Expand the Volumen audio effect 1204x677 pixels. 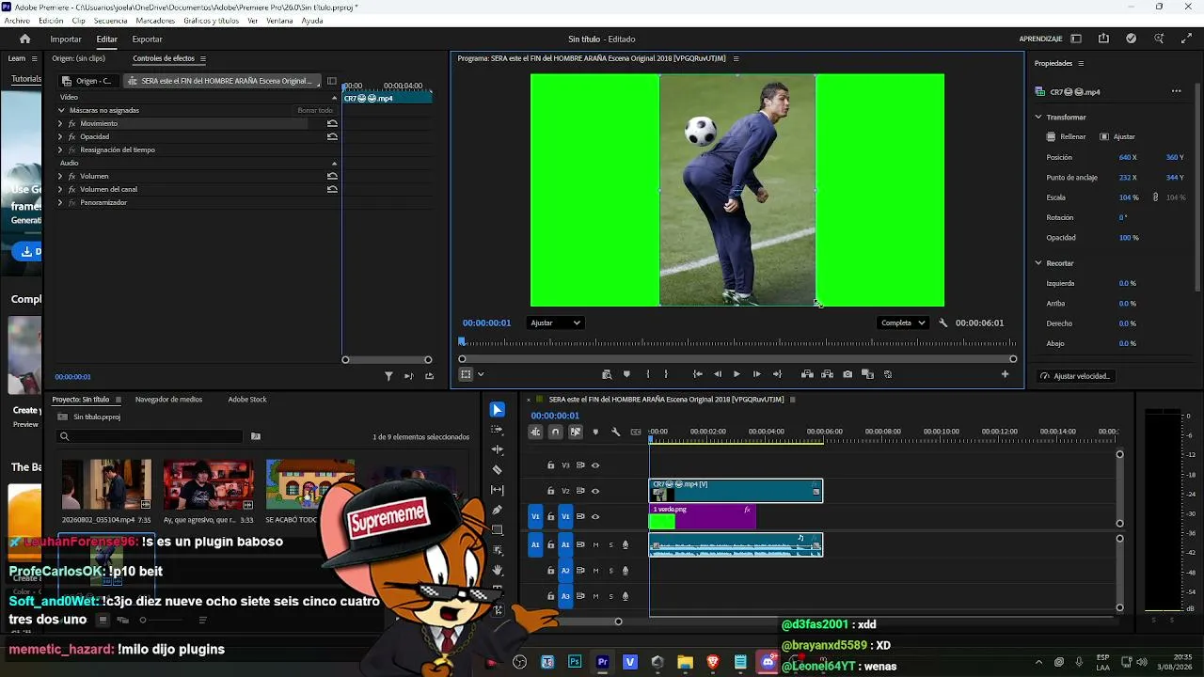tap(60, 176)
